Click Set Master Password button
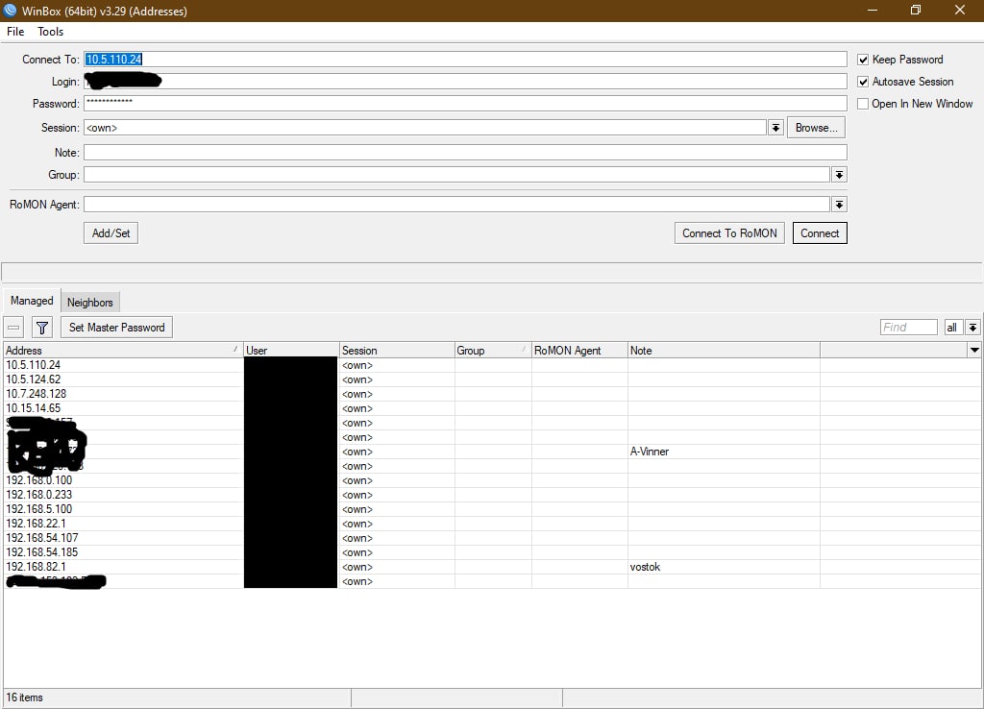The height and width of the screenshot is (709, 984). (116, 328)
